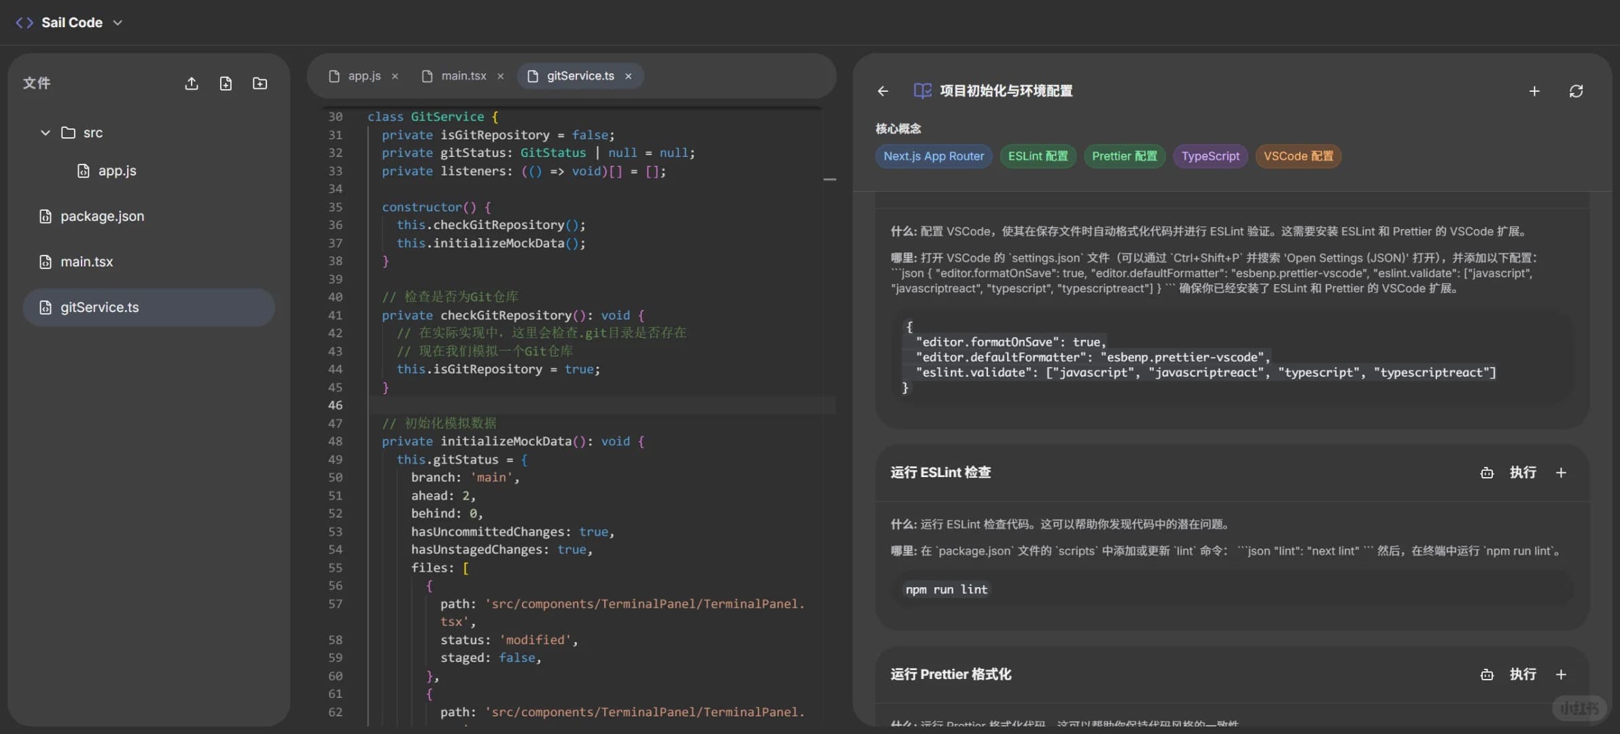Click the gitService.ts file icon in the tree
Viewport: 1620px width, 734px height.
[45, 307]
